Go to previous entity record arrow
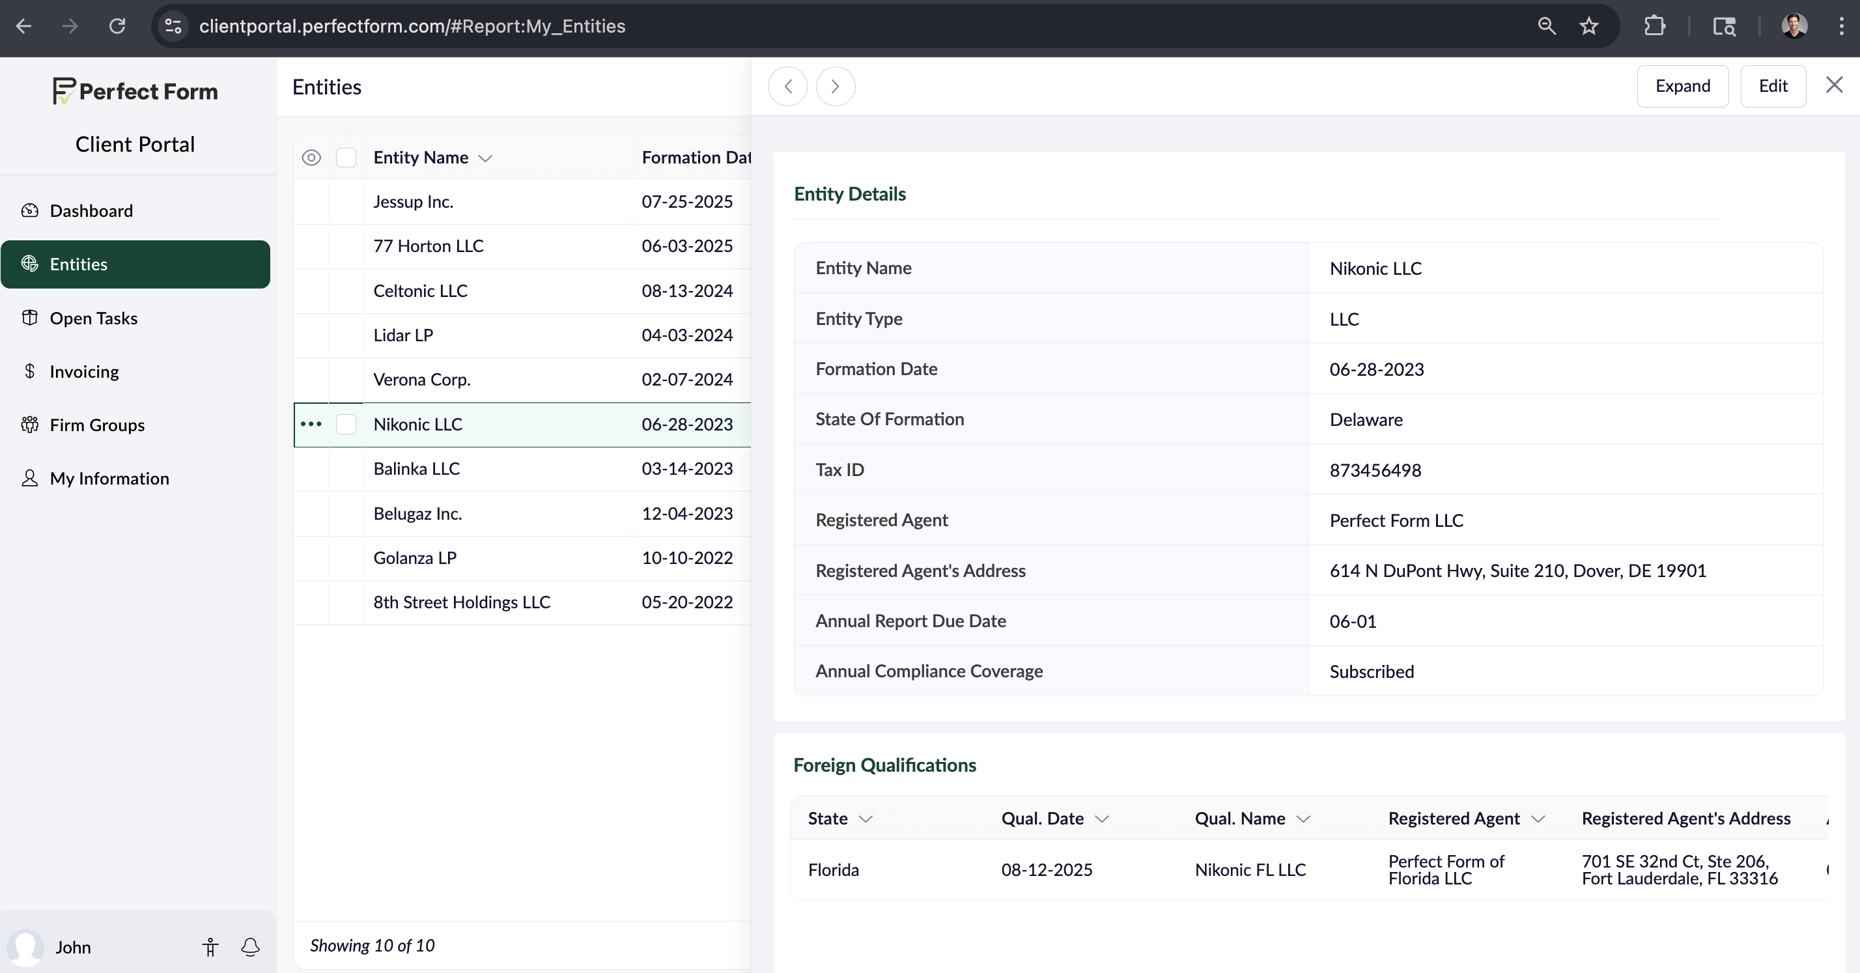 [x=788, y=87]
